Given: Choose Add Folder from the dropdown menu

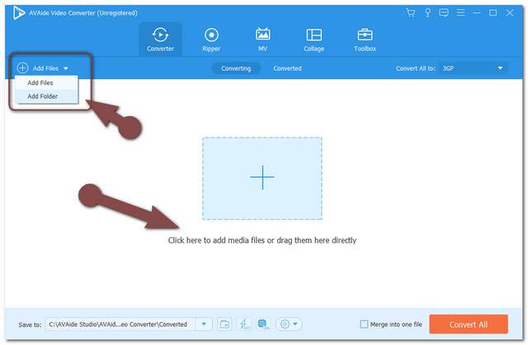Looking at the screenshot, I should pos(46,96).
